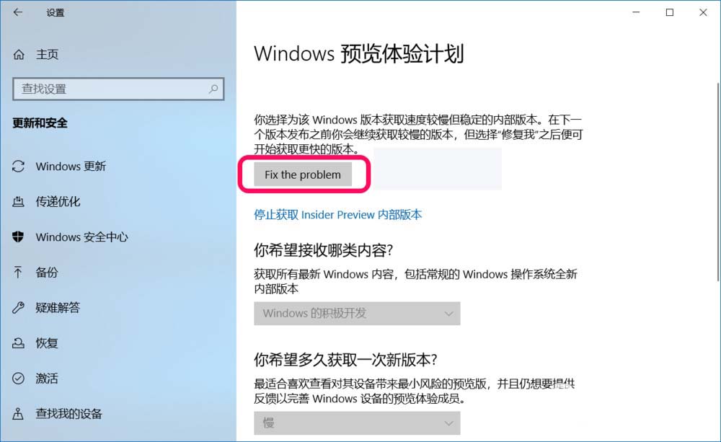This screenshot has height=442, width=721.
Task: Click the 备份 upload arrow icon
Action: coord(18,273)
